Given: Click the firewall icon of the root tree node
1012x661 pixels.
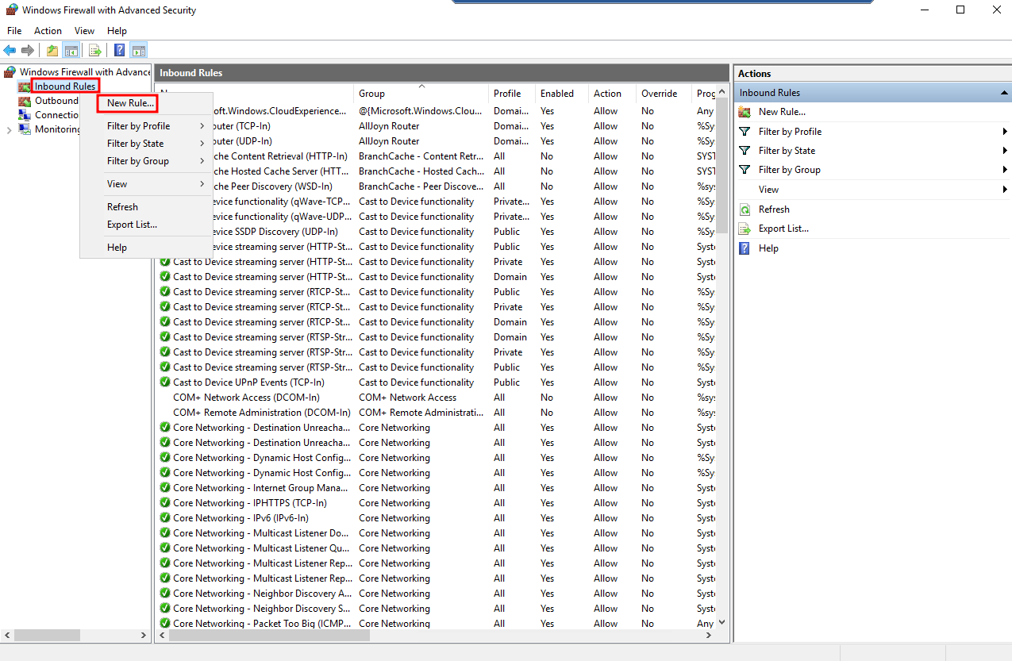Looking at the screenshot, I should click(x=10, y=72).
